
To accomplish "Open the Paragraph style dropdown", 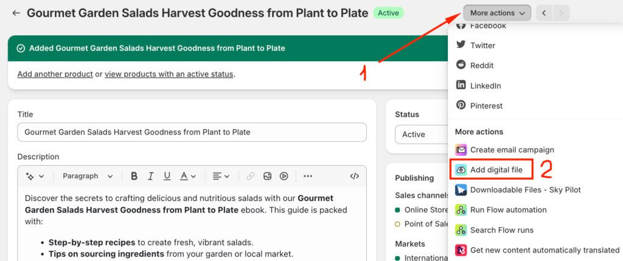I will pyautogui.click(x=88, y=176).
